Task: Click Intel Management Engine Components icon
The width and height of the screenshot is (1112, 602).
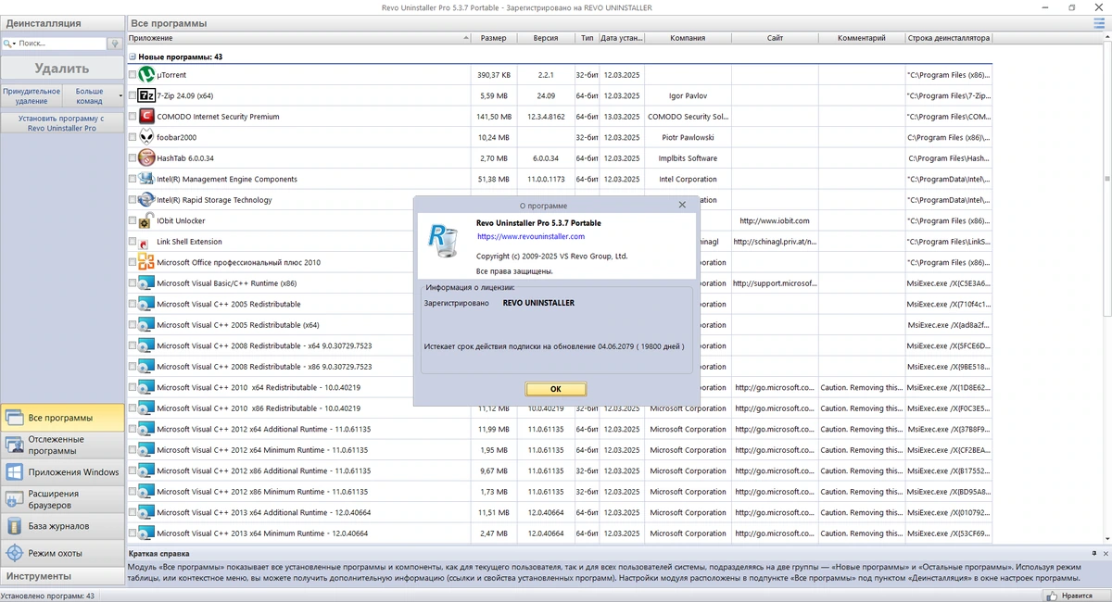Action: pos(146,179)
